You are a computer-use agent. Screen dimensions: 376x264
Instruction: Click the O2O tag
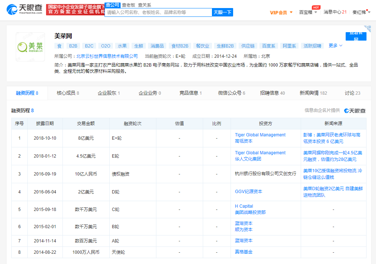coord(106,46)
